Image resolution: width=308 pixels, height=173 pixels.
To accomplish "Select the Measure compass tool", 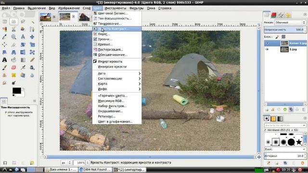I will [23, 37].
